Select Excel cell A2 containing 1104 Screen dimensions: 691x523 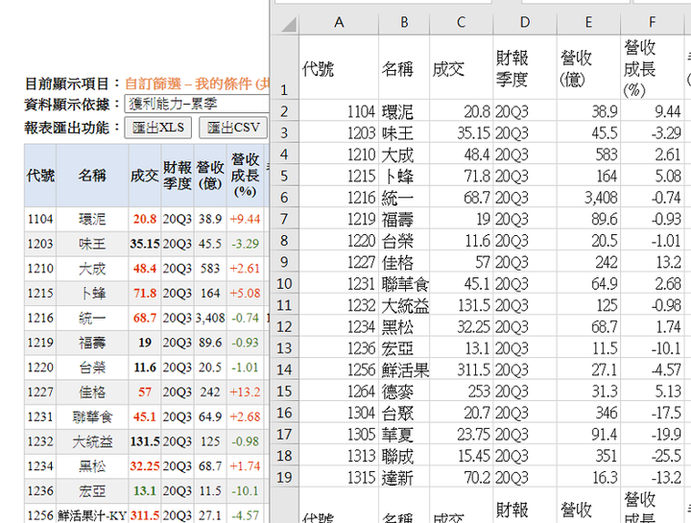click(339, 111)
